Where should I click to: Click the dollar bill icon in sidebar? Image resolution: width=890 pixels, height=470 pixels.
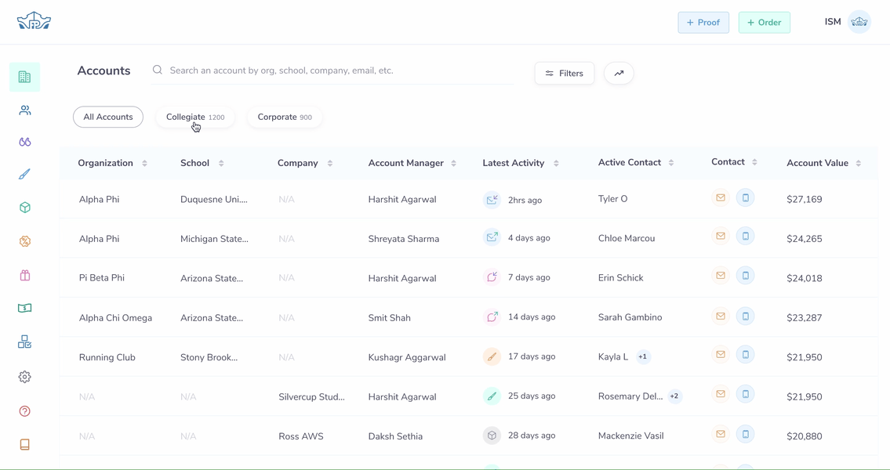point(25,309)
